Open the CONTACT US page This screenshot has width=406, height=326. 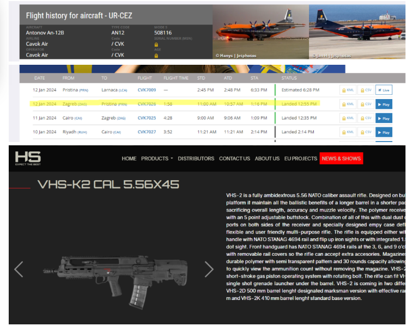(x=234, y=158)
